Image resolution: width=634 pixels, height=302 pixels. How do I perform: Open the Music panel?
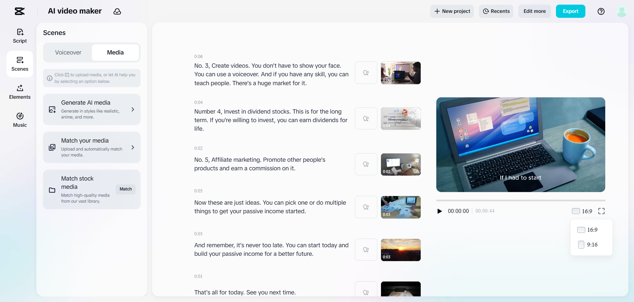tap(20, 120)
